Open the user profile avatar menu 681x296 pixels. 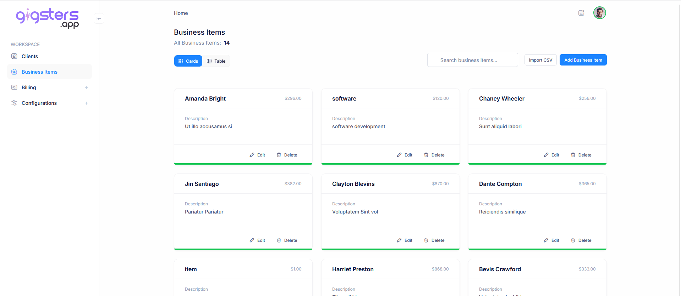(600, 13)
